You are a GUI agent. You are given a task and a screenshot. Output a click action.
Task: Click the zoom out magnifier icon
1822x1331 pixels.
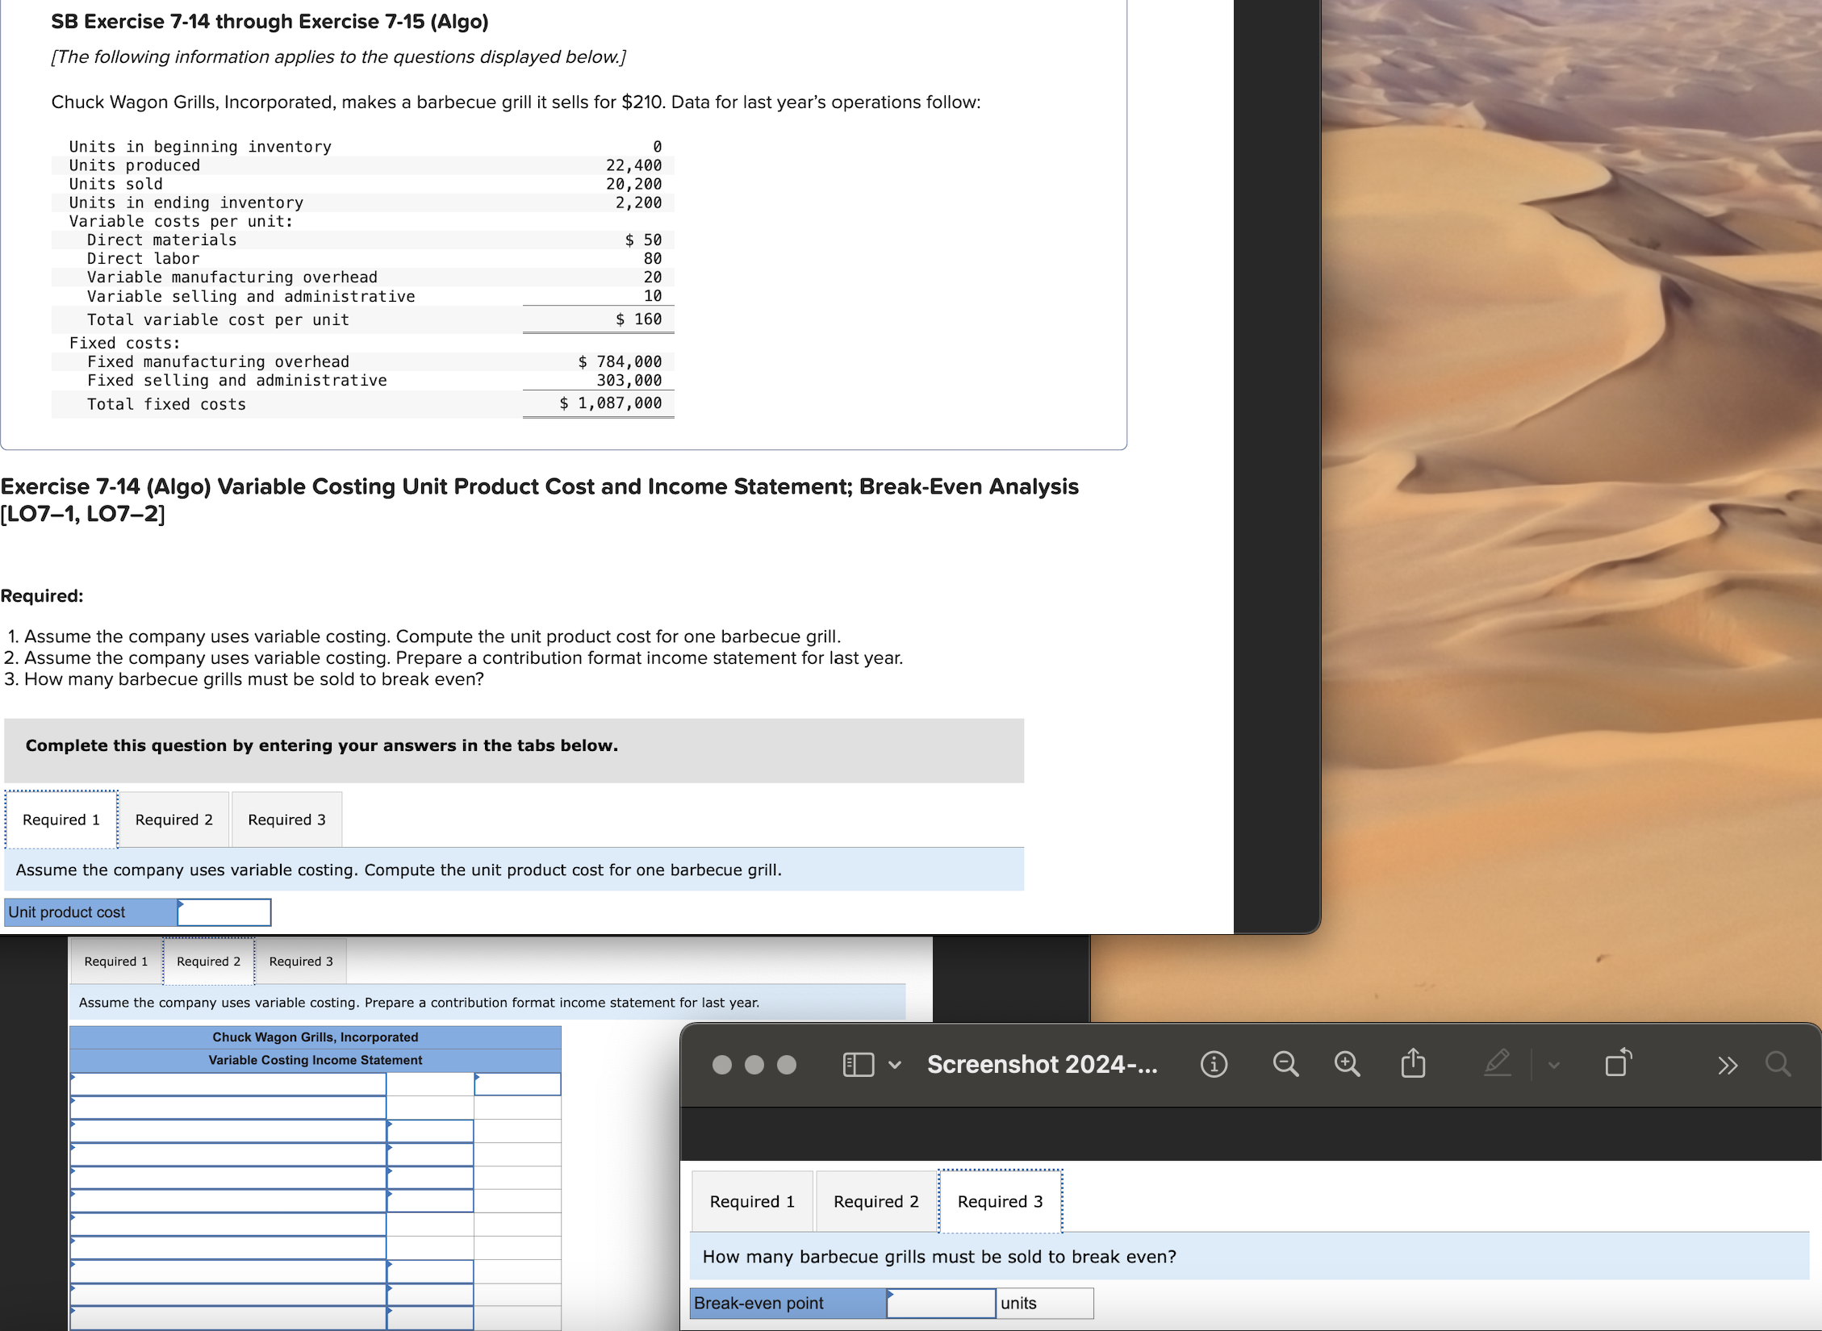[x=1285, y=1065]
